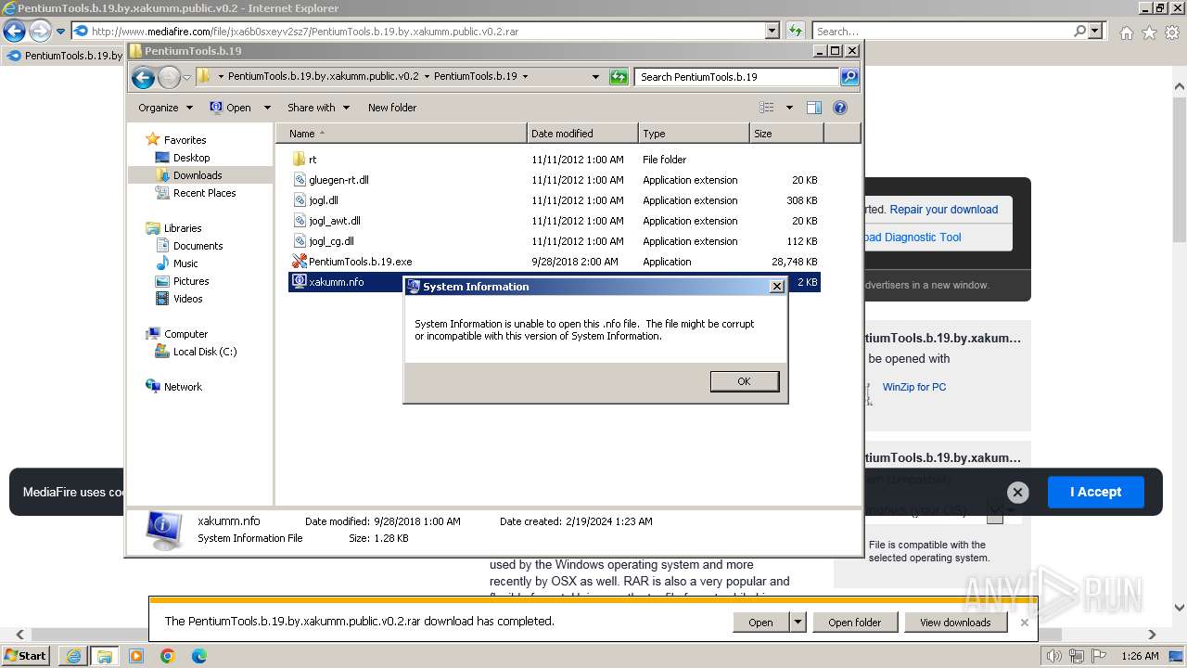Select jogl.dll file
Viewport: 1187px width, 668px height.
(324, 200)
